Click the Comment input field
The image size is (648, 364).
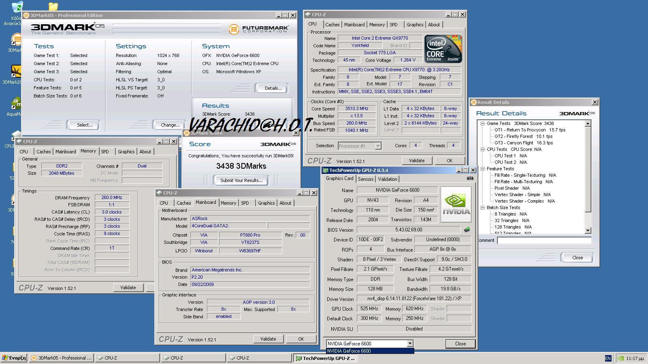click(x=544, y=240)
